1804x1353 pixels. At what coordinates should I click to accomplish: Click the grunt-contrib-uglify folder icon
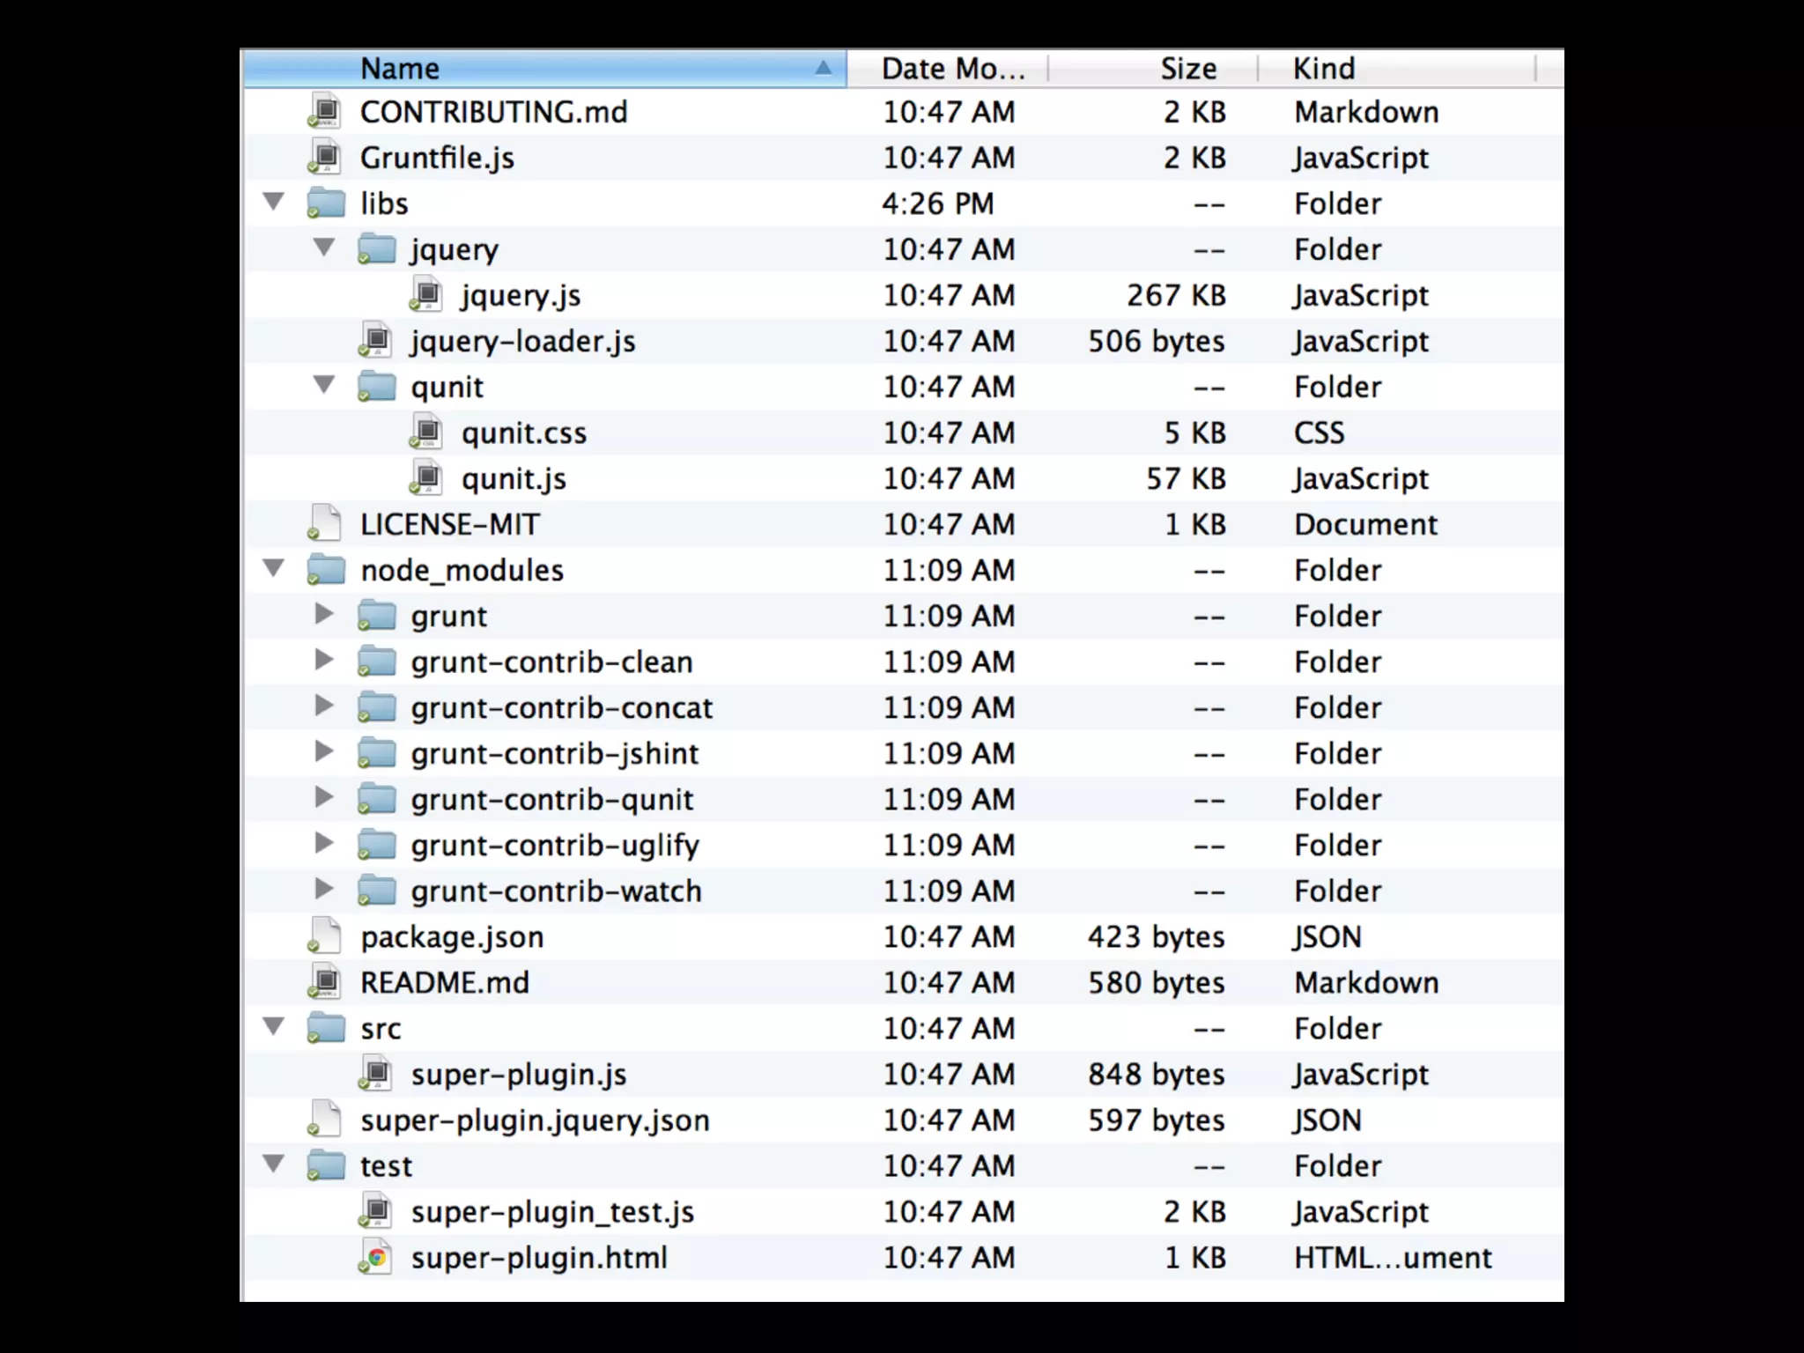376,845
